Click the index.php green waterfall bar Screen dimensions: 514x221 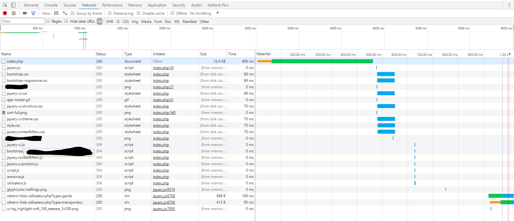[x=322, y=61]
